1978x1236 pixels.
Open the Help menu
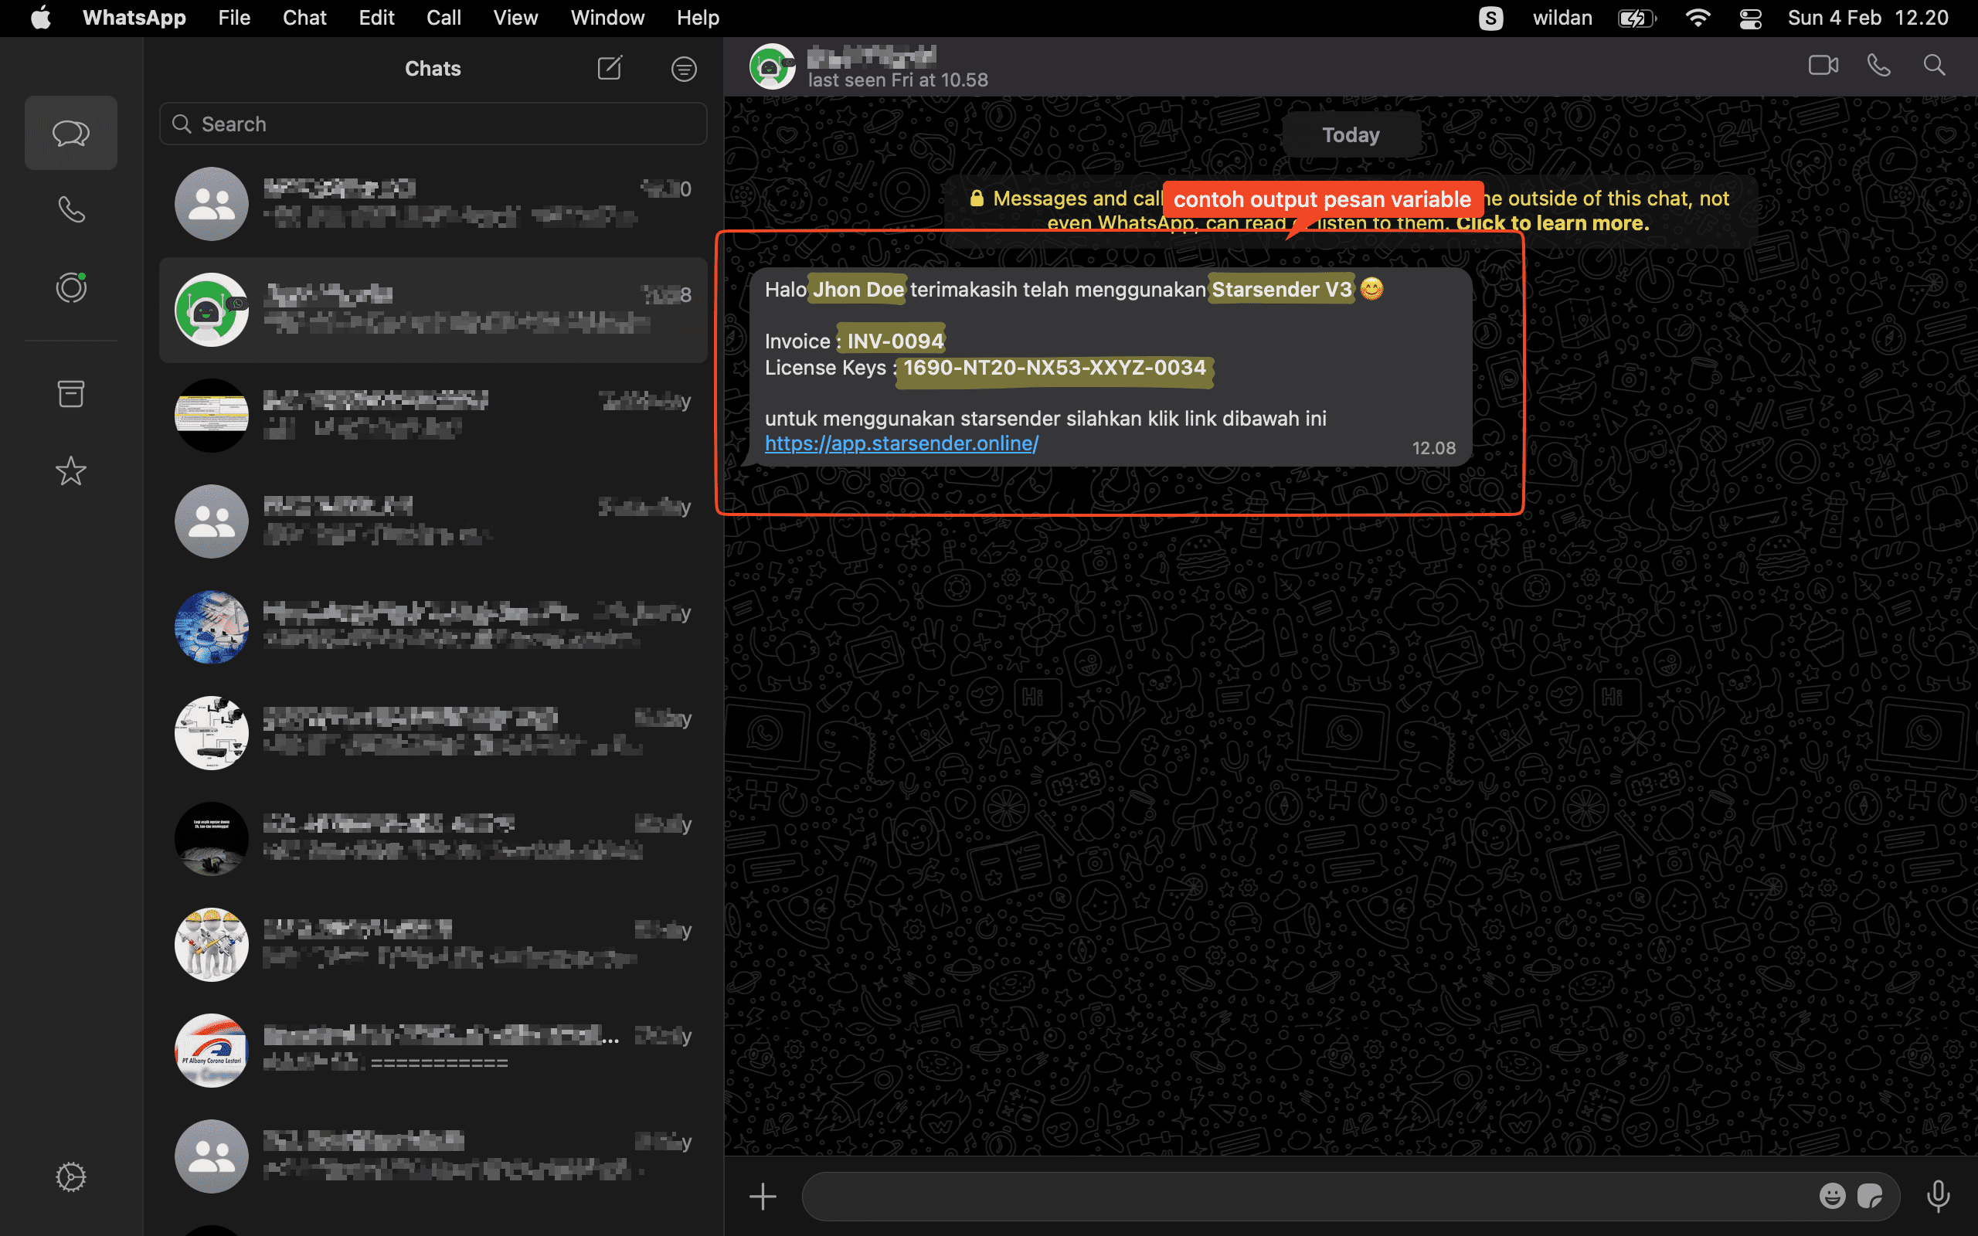coord(697,18)
